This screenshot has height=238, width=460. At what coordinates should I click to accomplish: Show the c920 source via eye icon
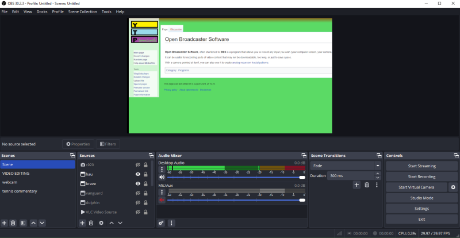click(138, 165)
